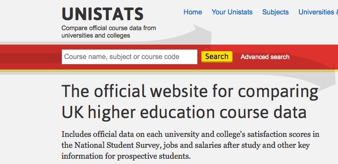Screen dimensions: 338x164
Task: Open the Home navigation link
Action: pyautogui.click(x=193, y=12)
